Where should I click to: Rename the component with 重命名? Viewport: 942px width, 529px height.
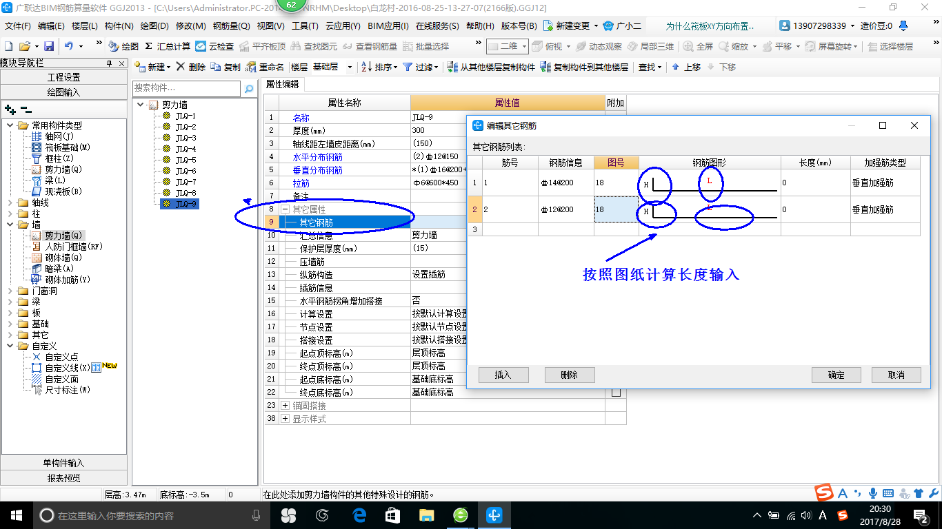coord(265,67)
